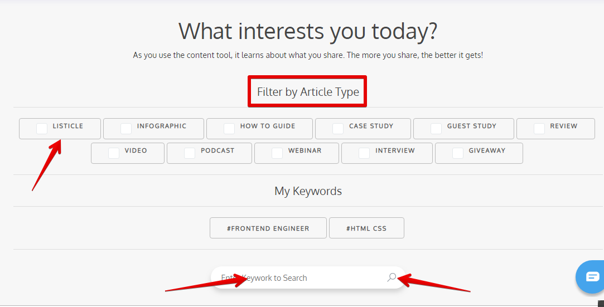
Task: Enable the How To Guide checkbox
Action: (229, 129)
